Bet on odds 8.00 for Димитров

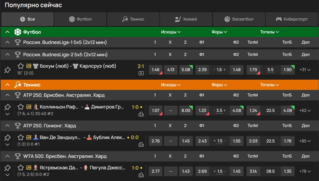[x=186, y=110]
